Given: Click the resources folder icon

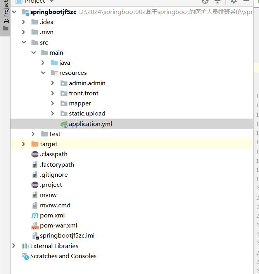Looking at the screenshot, I should [x=54, y=73].
